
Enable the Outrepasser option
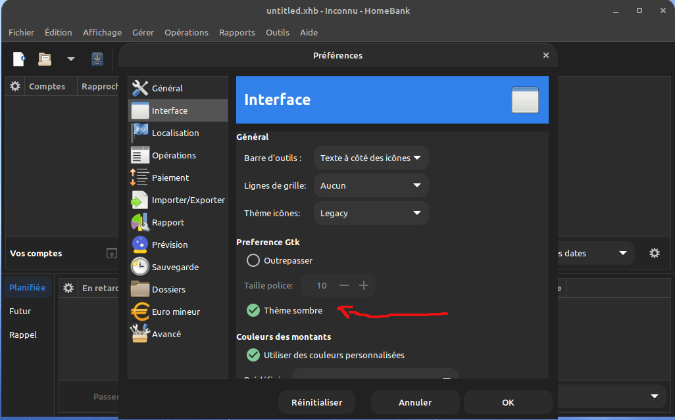pyautogui.click(x=253, y=260)
